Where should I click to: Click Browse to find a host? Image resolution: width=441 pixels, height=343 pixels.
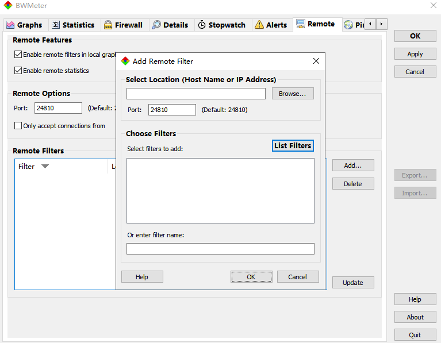[x=293, y=94]
